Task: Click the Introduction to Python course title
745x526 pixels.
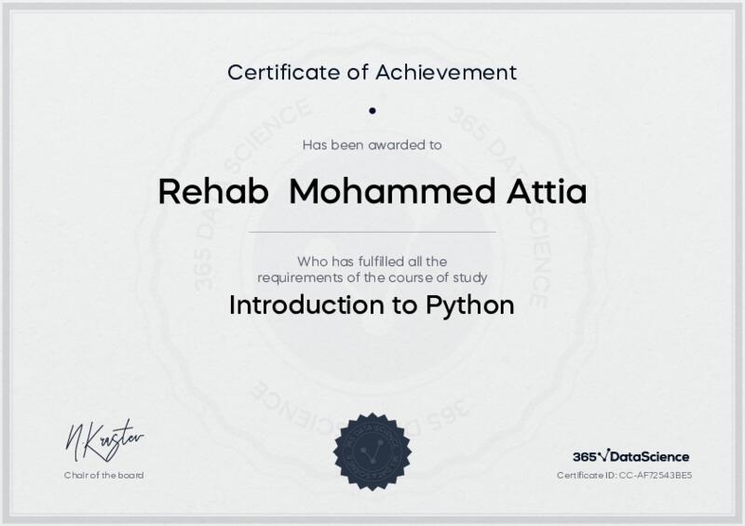Action: pyautogui.click(x=372, y=305)
